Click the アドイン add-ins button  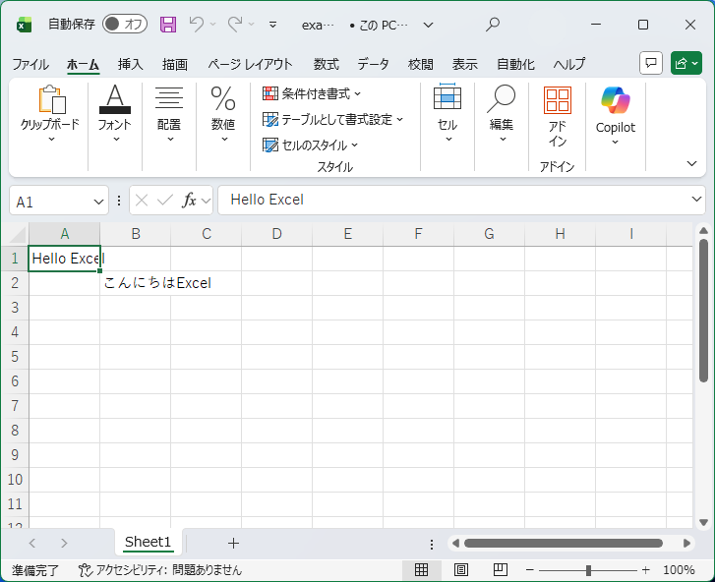[x=558, y=118]
